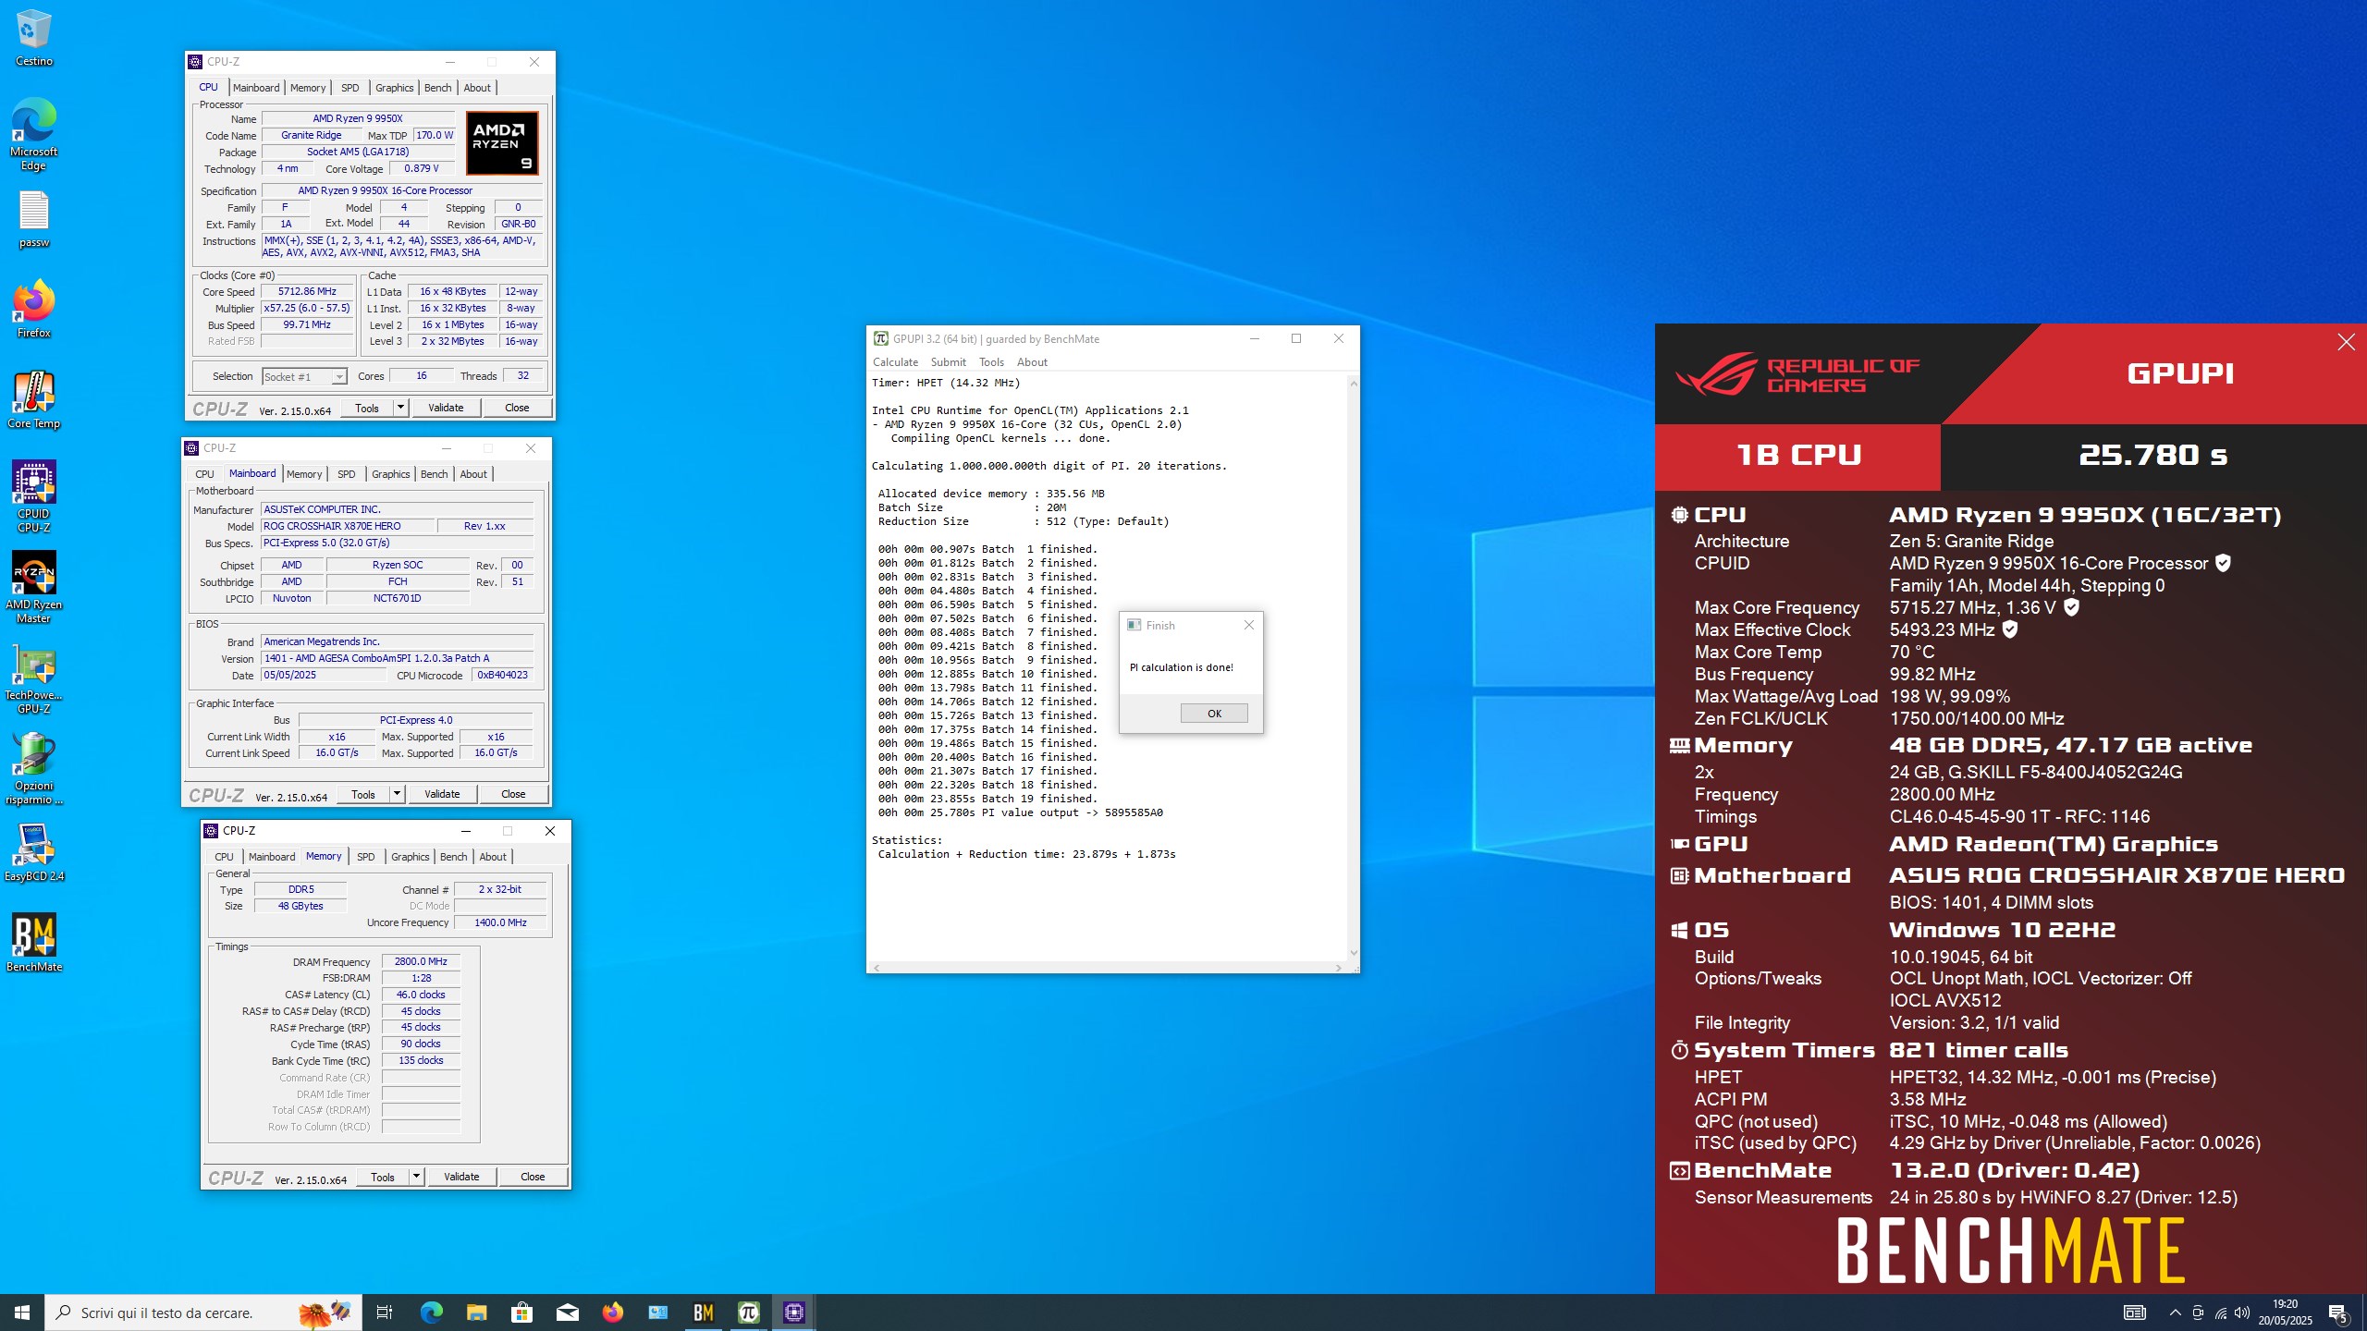Launch AMD Ryzen Master from the desktop
This screenshot has height=1331, width=2367.
point(33,588)
